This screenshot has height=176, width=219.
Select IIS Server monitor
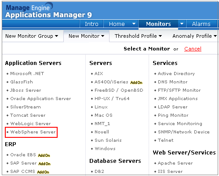(x=170, y=172)
